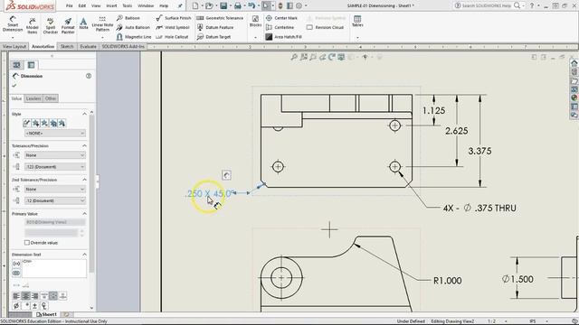The image size is (579, 325).
Task: Switch to View Layout tab
Action: click(x=14, y=46)
